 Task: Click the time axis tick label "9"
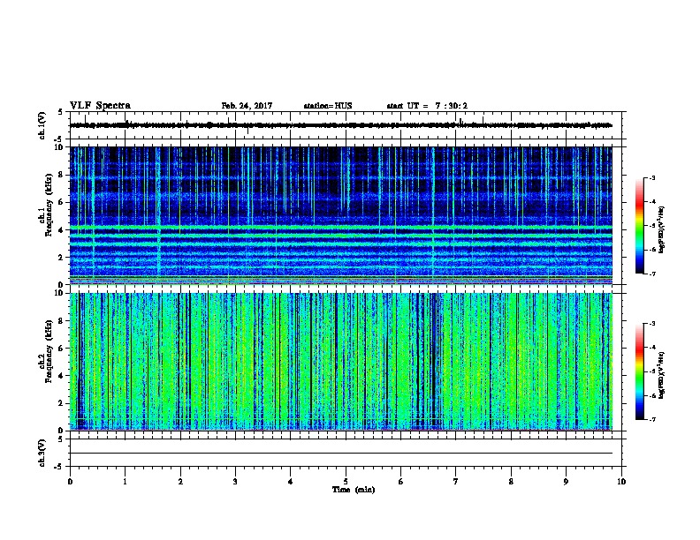point(566,482)
